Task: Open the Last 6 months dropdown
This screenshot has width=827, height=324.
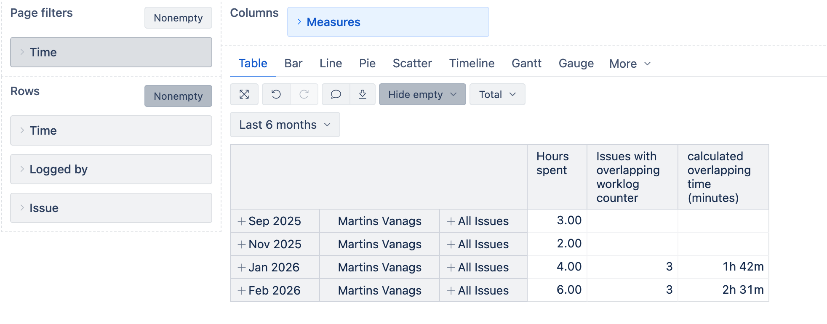Action: (285, 125)
